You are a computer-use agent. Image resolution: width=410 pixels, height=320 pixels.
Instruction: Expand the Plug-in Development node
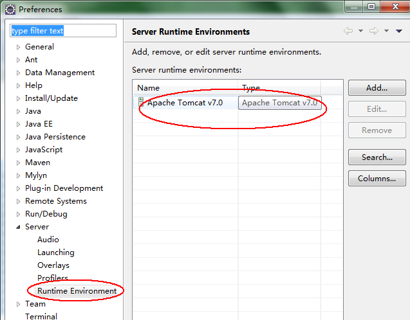coord(18,188)
